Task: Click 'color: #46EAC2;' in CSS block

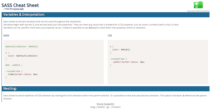Action: point(121,50)
